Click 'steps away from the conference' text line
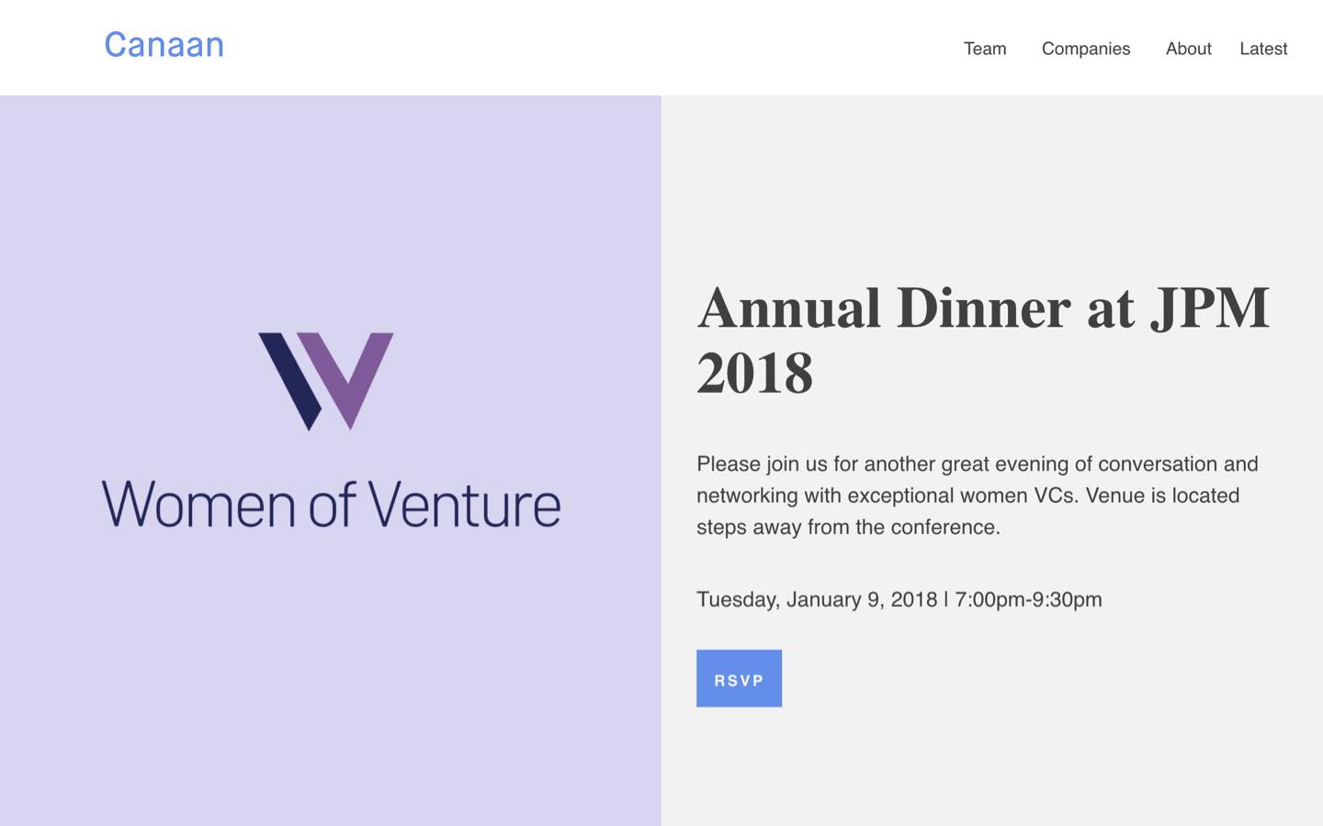The width and height of the screenshot is (1323, 826). click(848, 528)
